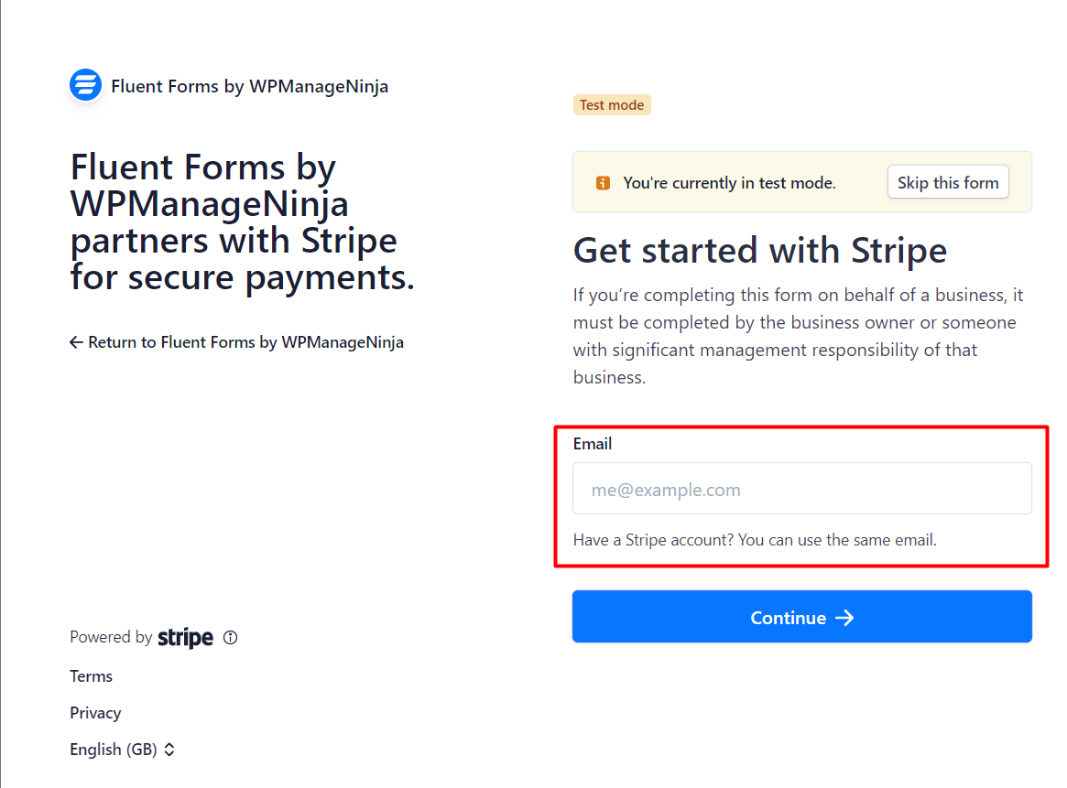Open the English (GB) language selector
The width and height of the screenshot is (1067, 788).
point(122,750)
